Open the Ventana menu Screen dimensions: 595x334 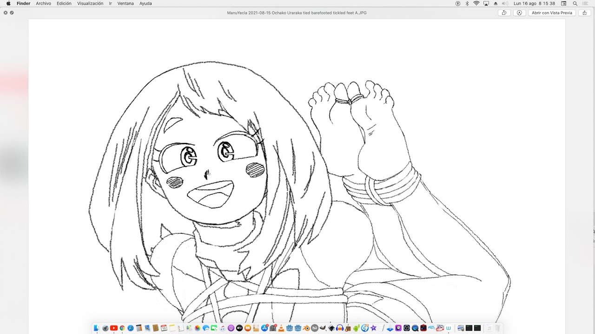pyautogui.click(x=126, y=3)
